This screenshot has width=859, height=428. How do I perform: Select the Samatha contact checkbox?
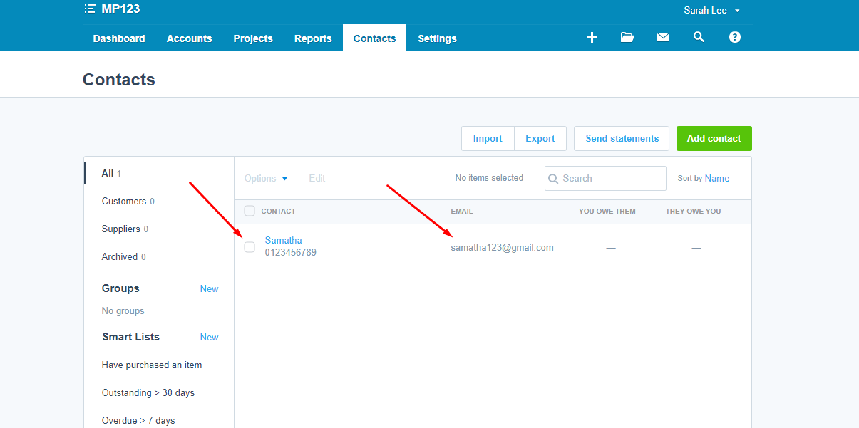click(x=250, y=247)
